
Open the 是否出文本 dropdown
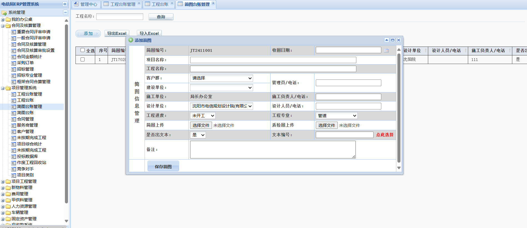pos(198,135)
